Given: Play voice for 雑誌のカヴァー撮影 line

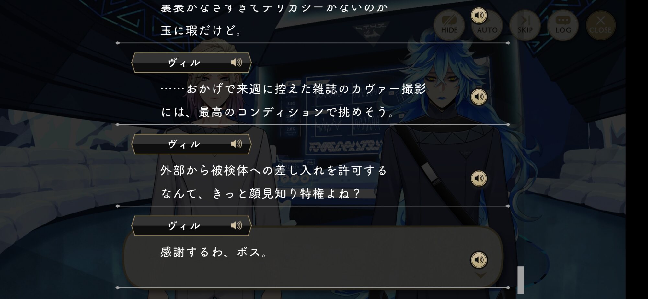Looking at the screenshot, I should (479, 97).
